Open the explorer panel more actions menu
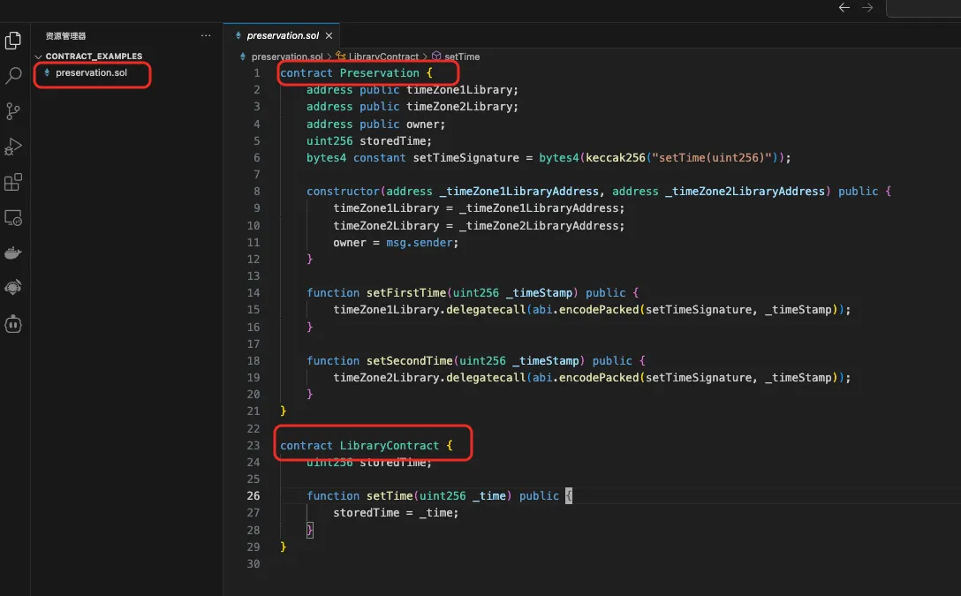Viewport: 961px width, 596px height. (x=206, y=35)
